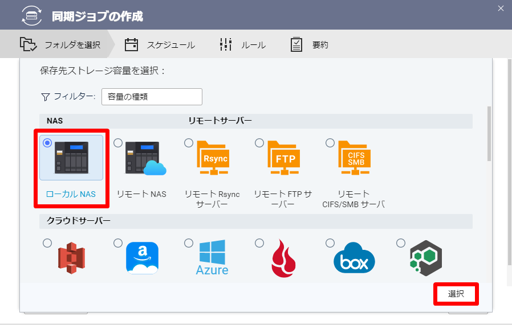This screenshot has width=512, height=325.
Task: Click the summary clipboard icon
Action: coord(296,44)
